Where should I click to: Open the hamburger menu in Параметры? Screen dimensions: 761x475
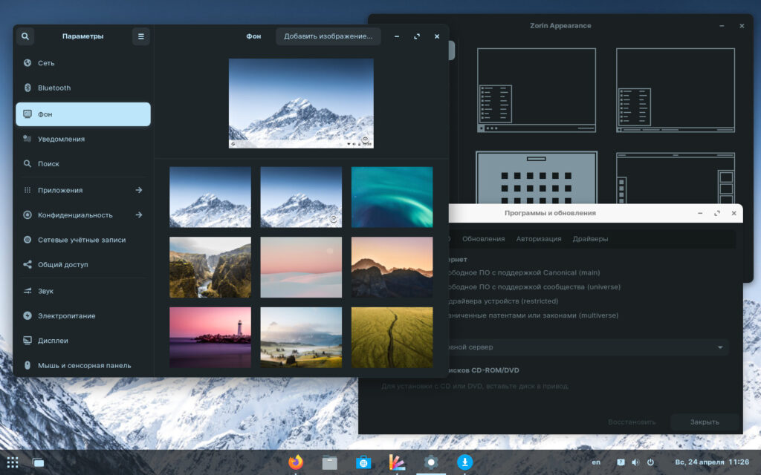coord(140,36)
